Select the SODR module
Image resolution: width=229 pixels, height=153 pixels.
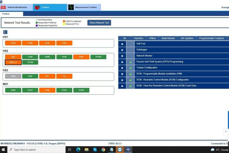tap(81, 90)
